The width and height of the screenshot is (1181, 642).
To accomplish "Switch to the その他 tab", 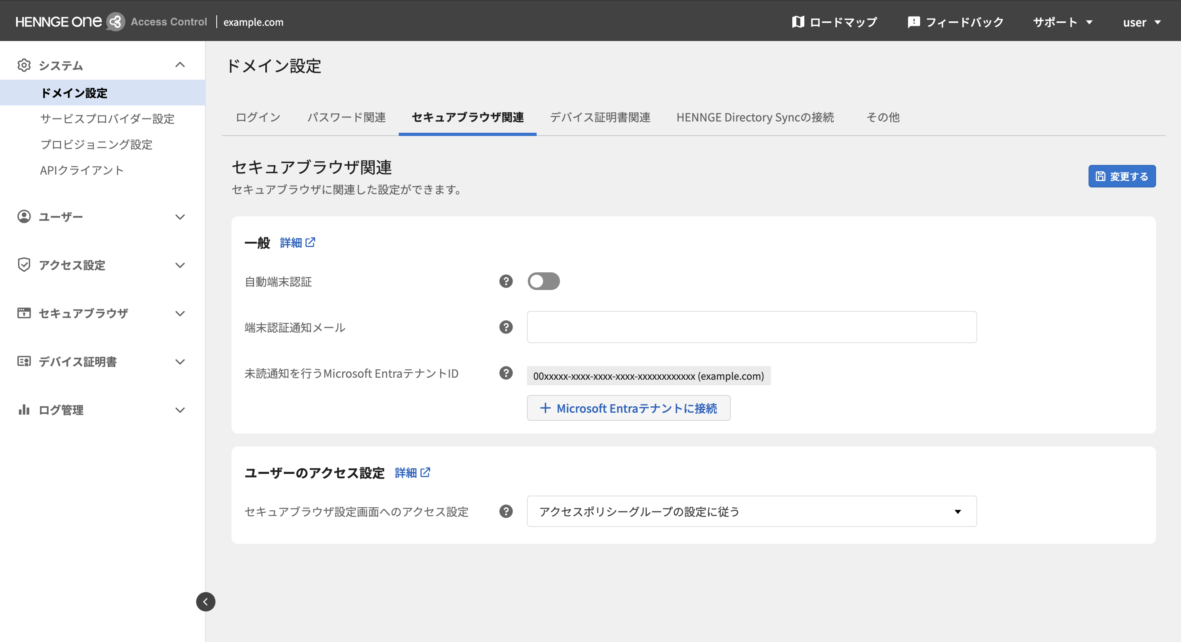I will (x=883, y=117).
